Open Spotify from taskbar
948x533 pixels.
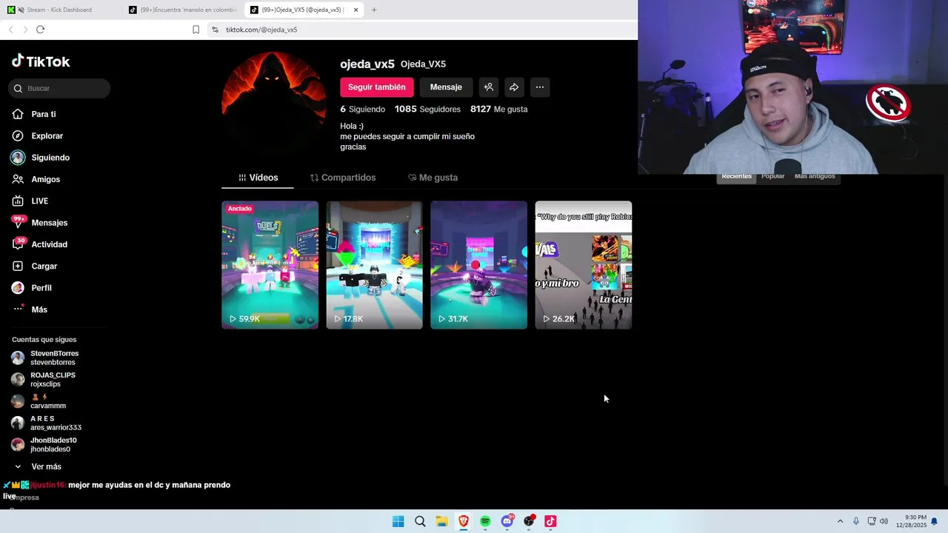click(485, 521)
